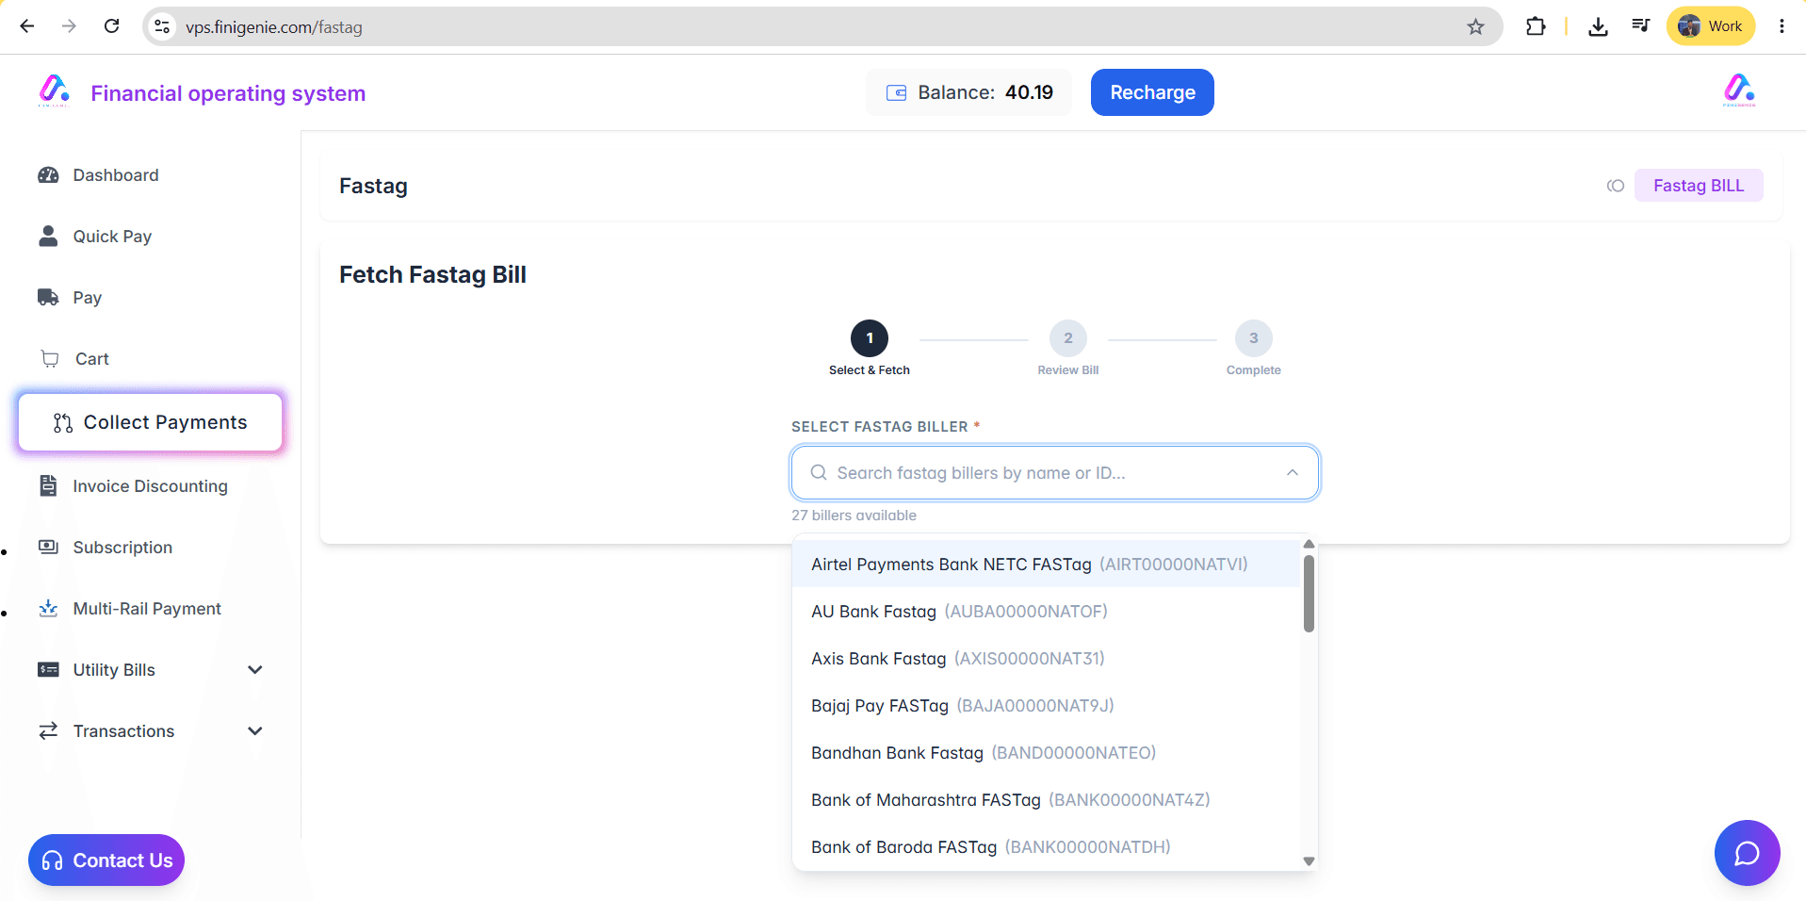
Task: Open site information icon in address bar
Action: point(163,26)
